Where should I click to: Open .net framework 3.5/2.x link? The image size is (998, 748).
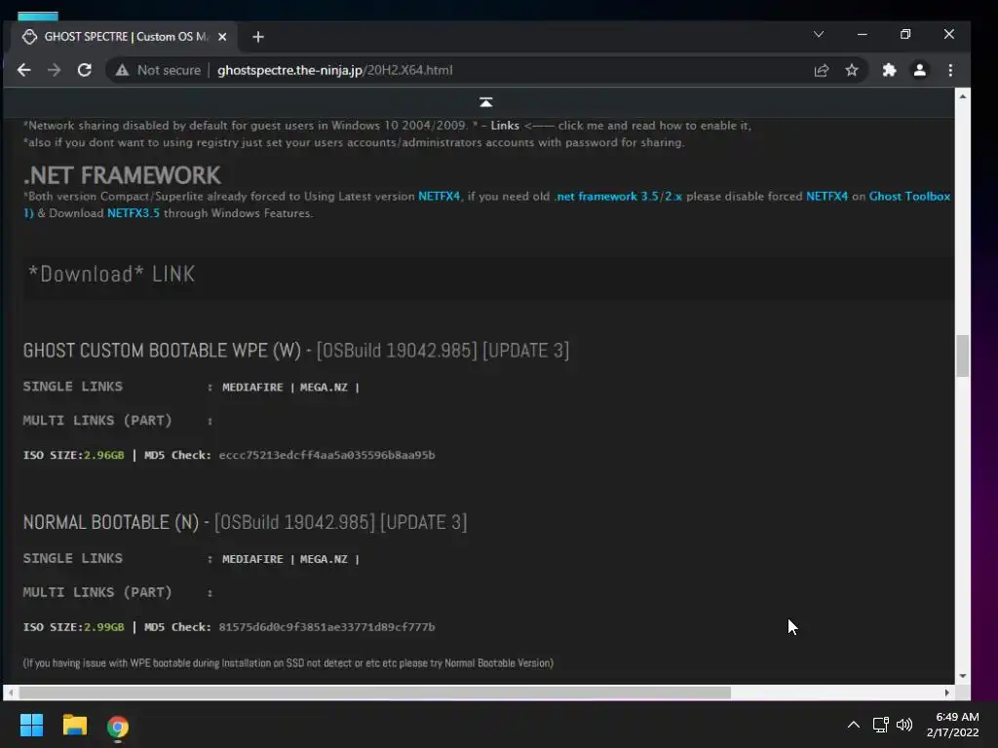click(x=618, y=196)
